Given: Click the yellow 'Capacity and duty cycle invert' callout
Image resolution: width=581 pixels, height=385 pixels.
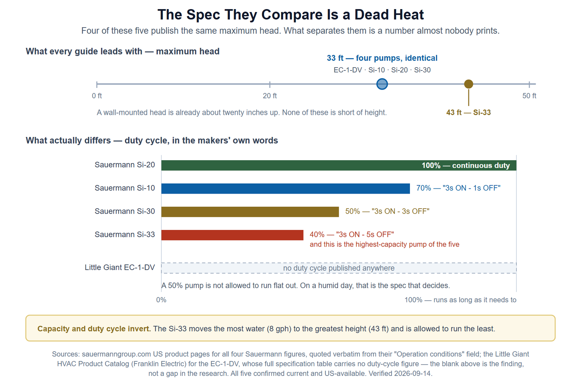Looking at the screenshot, I should click(290, 328).
